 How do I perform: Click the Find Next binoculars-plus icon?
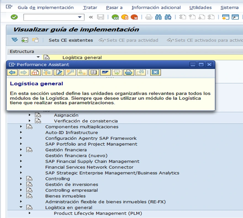(168, 17)
